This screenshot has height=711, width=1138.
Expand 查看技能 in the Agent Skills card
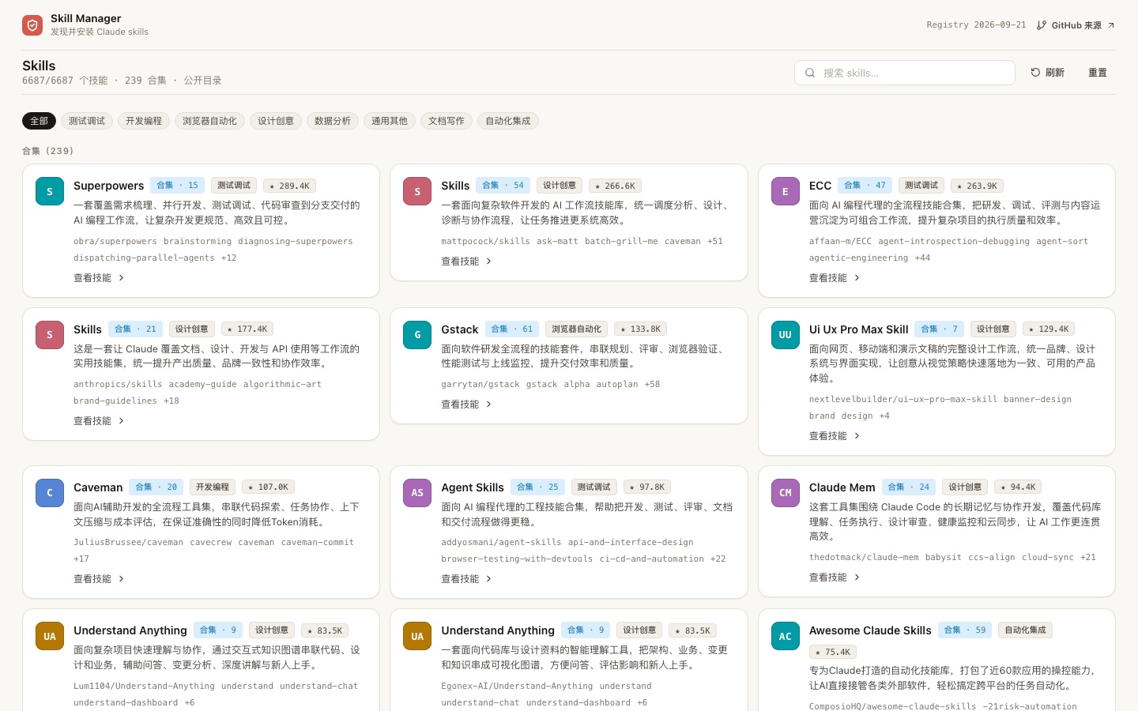(x=466, y=579)
